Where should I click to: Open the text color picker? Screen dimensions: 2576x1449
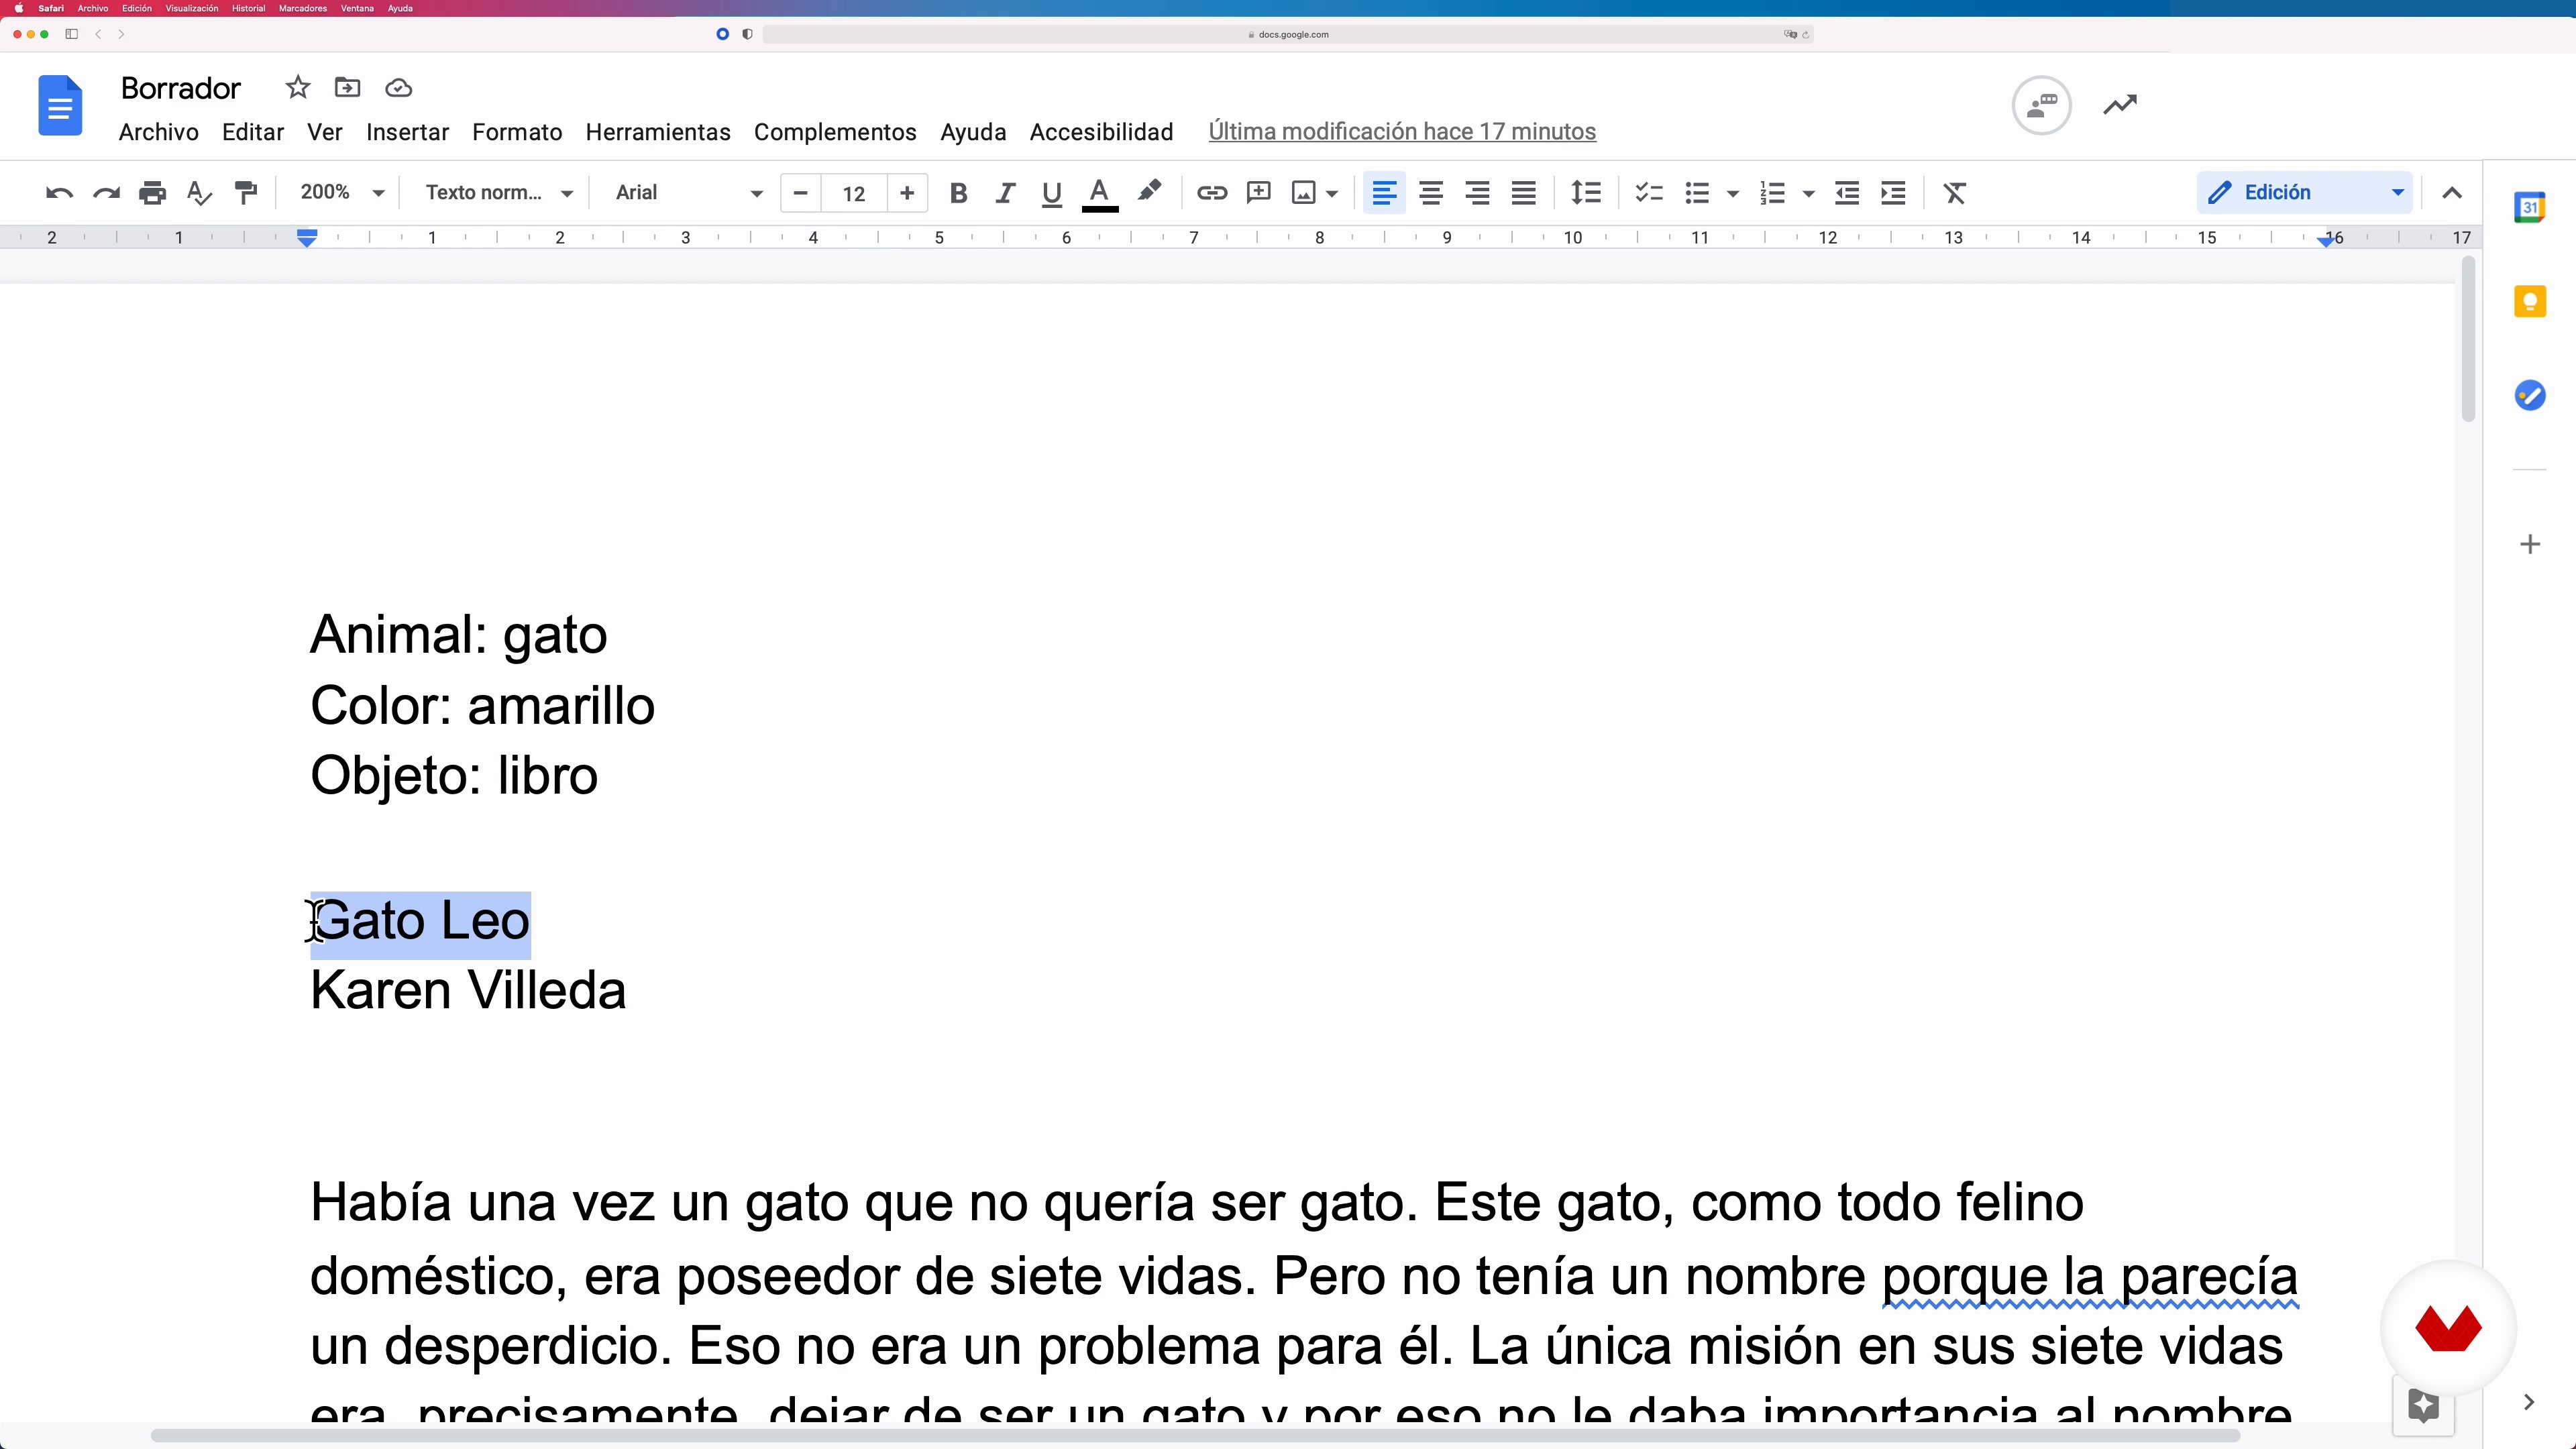1100,193
